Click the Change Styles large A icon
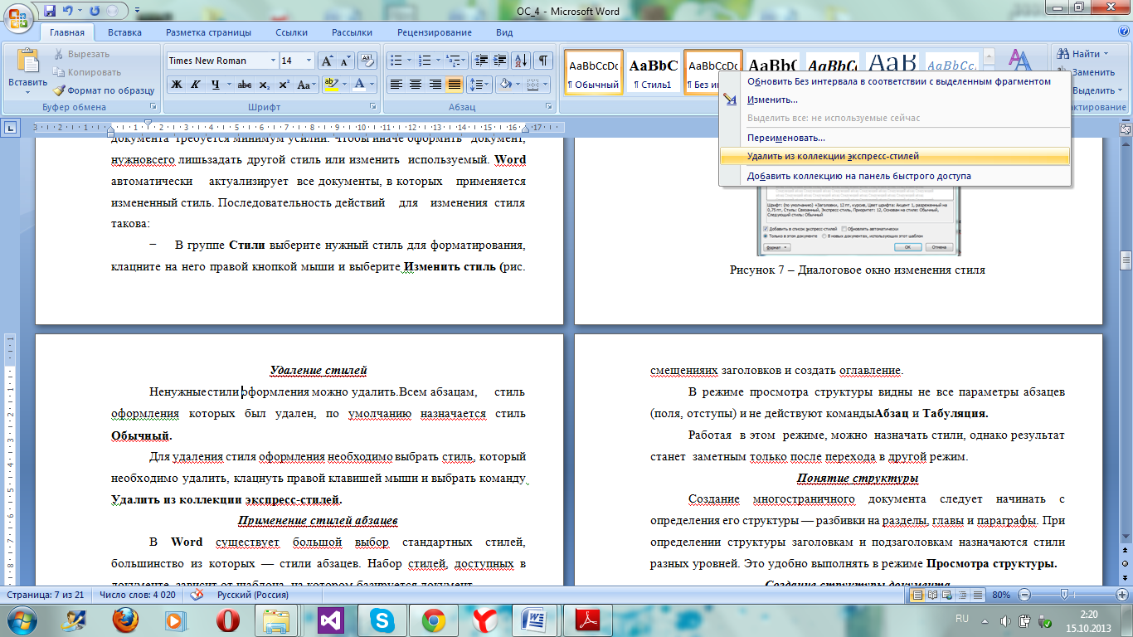Viewport: 1133px width, 637px height. 1019,62
